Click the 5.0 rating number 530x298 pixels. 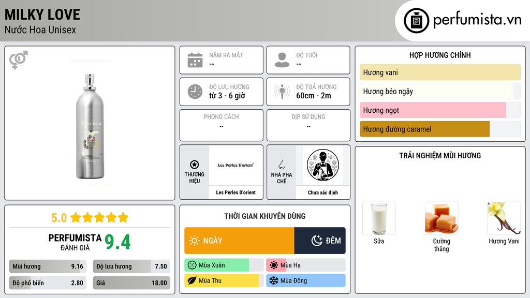59,218
